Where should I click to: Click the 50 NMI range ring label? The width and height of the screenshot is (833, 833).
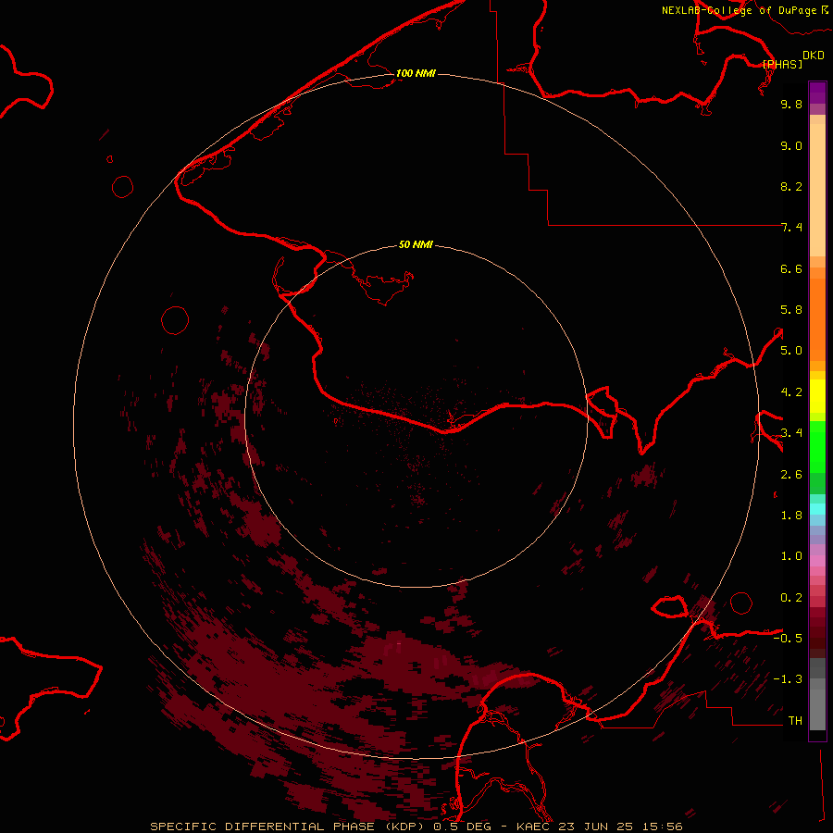(416, 244)
